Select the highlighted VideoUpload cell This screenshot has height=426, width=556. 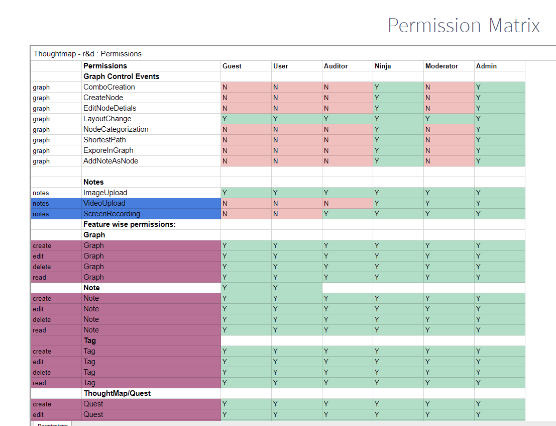(151, 203)
